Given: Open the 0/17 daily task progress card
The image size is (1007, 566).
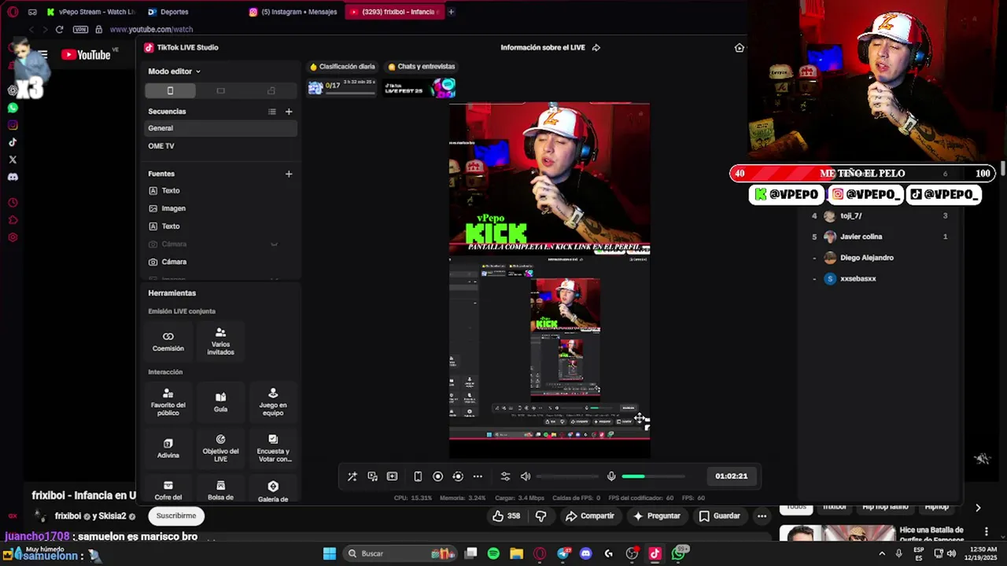Looking at the screenshot, I should tap(342, 87).
